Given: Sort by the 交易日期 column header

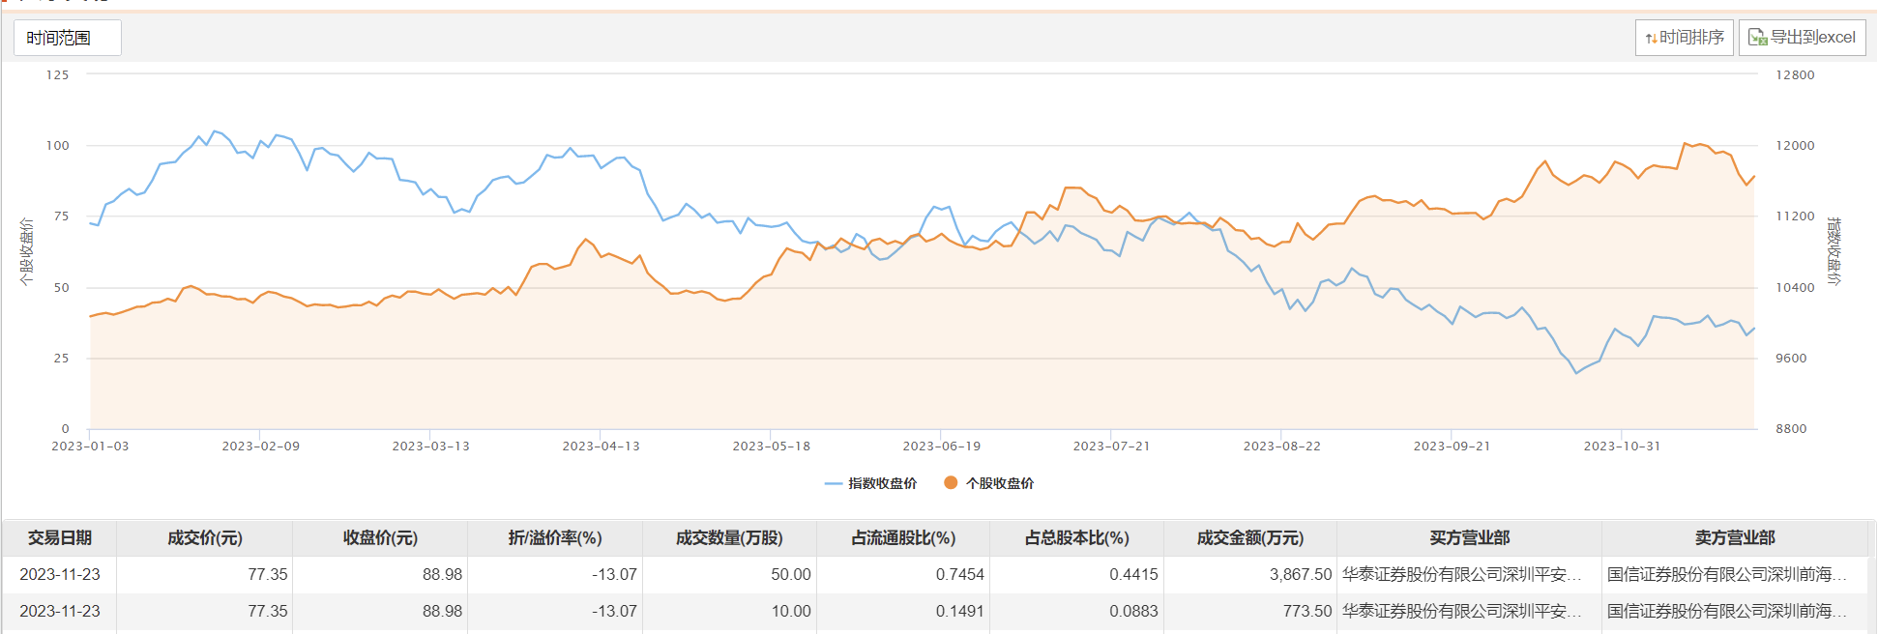Looking at the screenshot, I should (60, 538).
